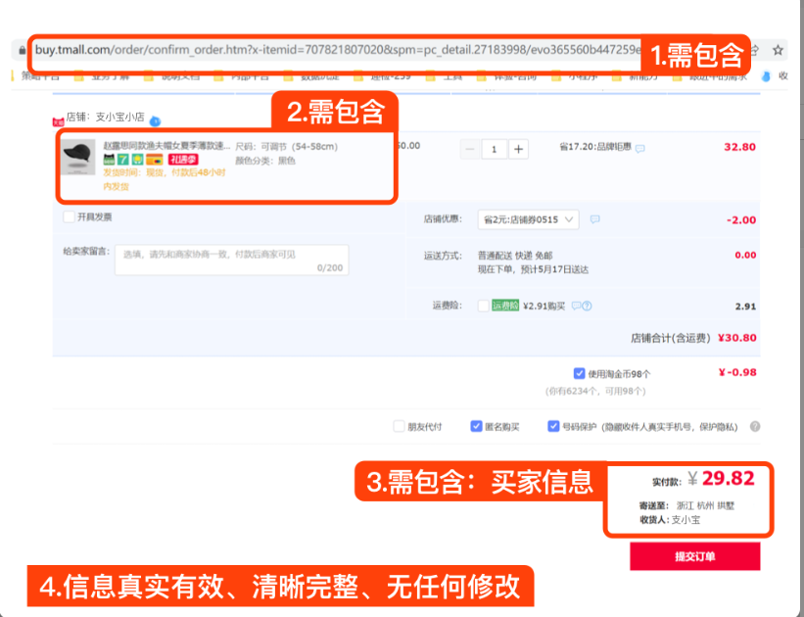Expand the 省2元:店铺券0515 dropdown
The height and width of the screenshot is (617, 804).
click(x=528, y=219)
